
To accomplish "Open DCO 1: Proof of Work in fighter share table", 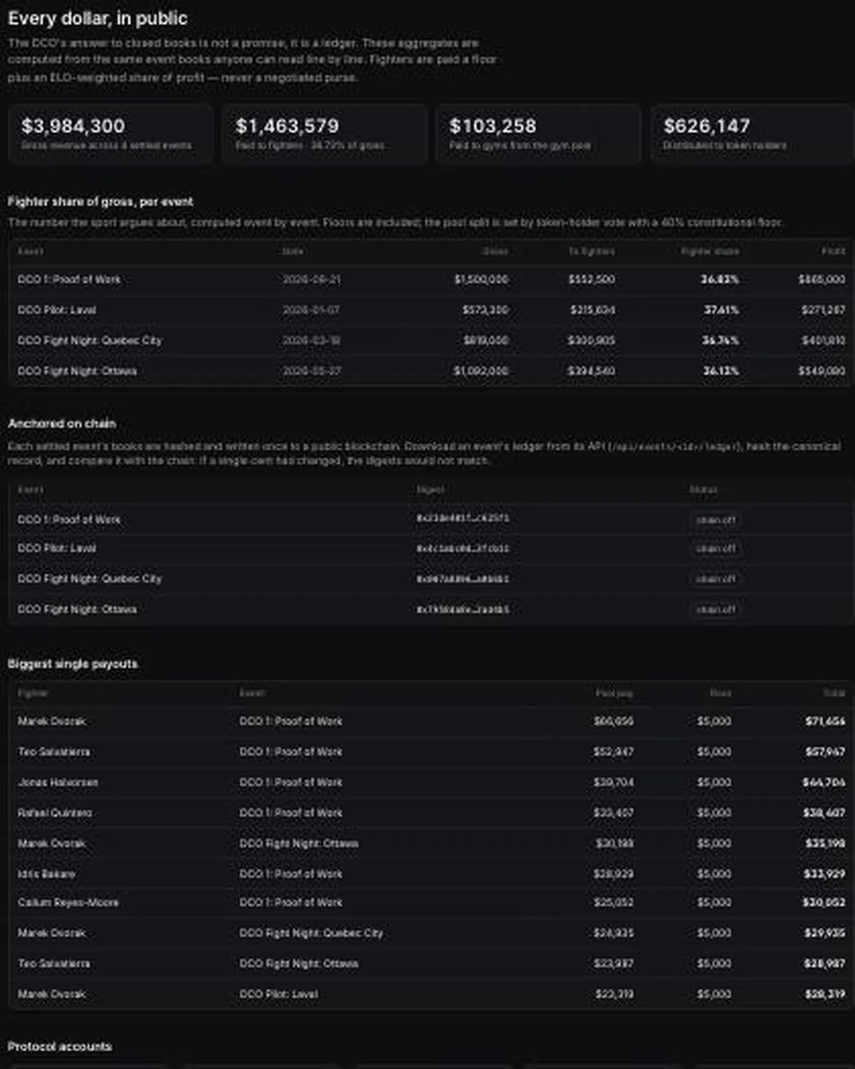I will click(69, 279).
